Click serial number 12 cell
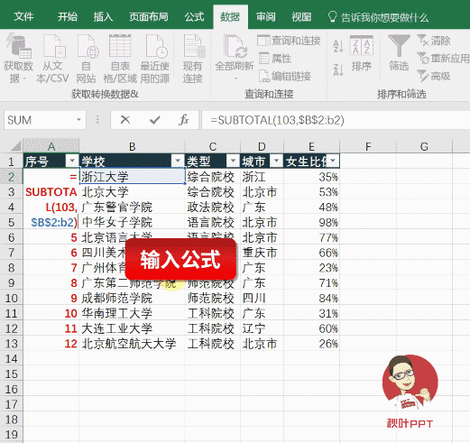This screenshot has width=470, height=443. [51, 344]
